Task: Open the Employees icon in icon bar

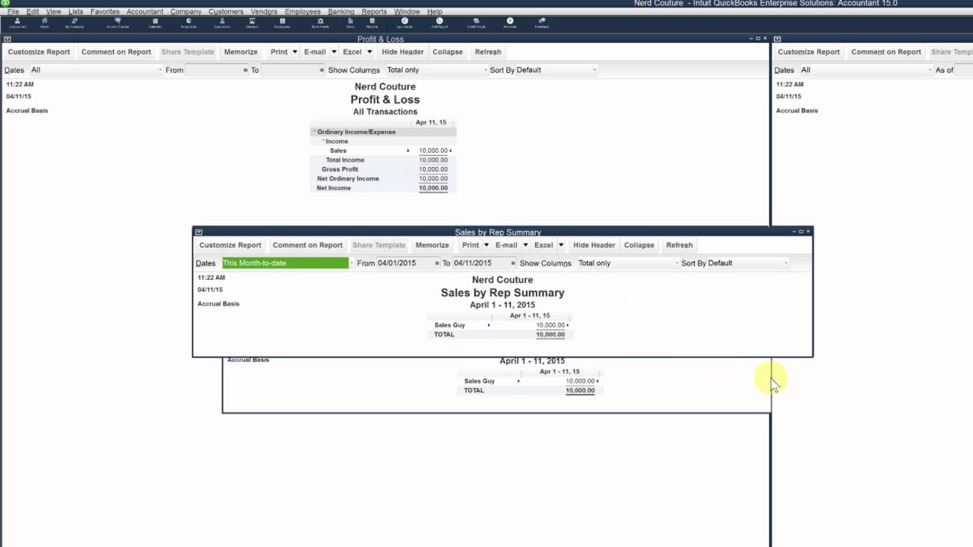Action: (x=282, y=23)
